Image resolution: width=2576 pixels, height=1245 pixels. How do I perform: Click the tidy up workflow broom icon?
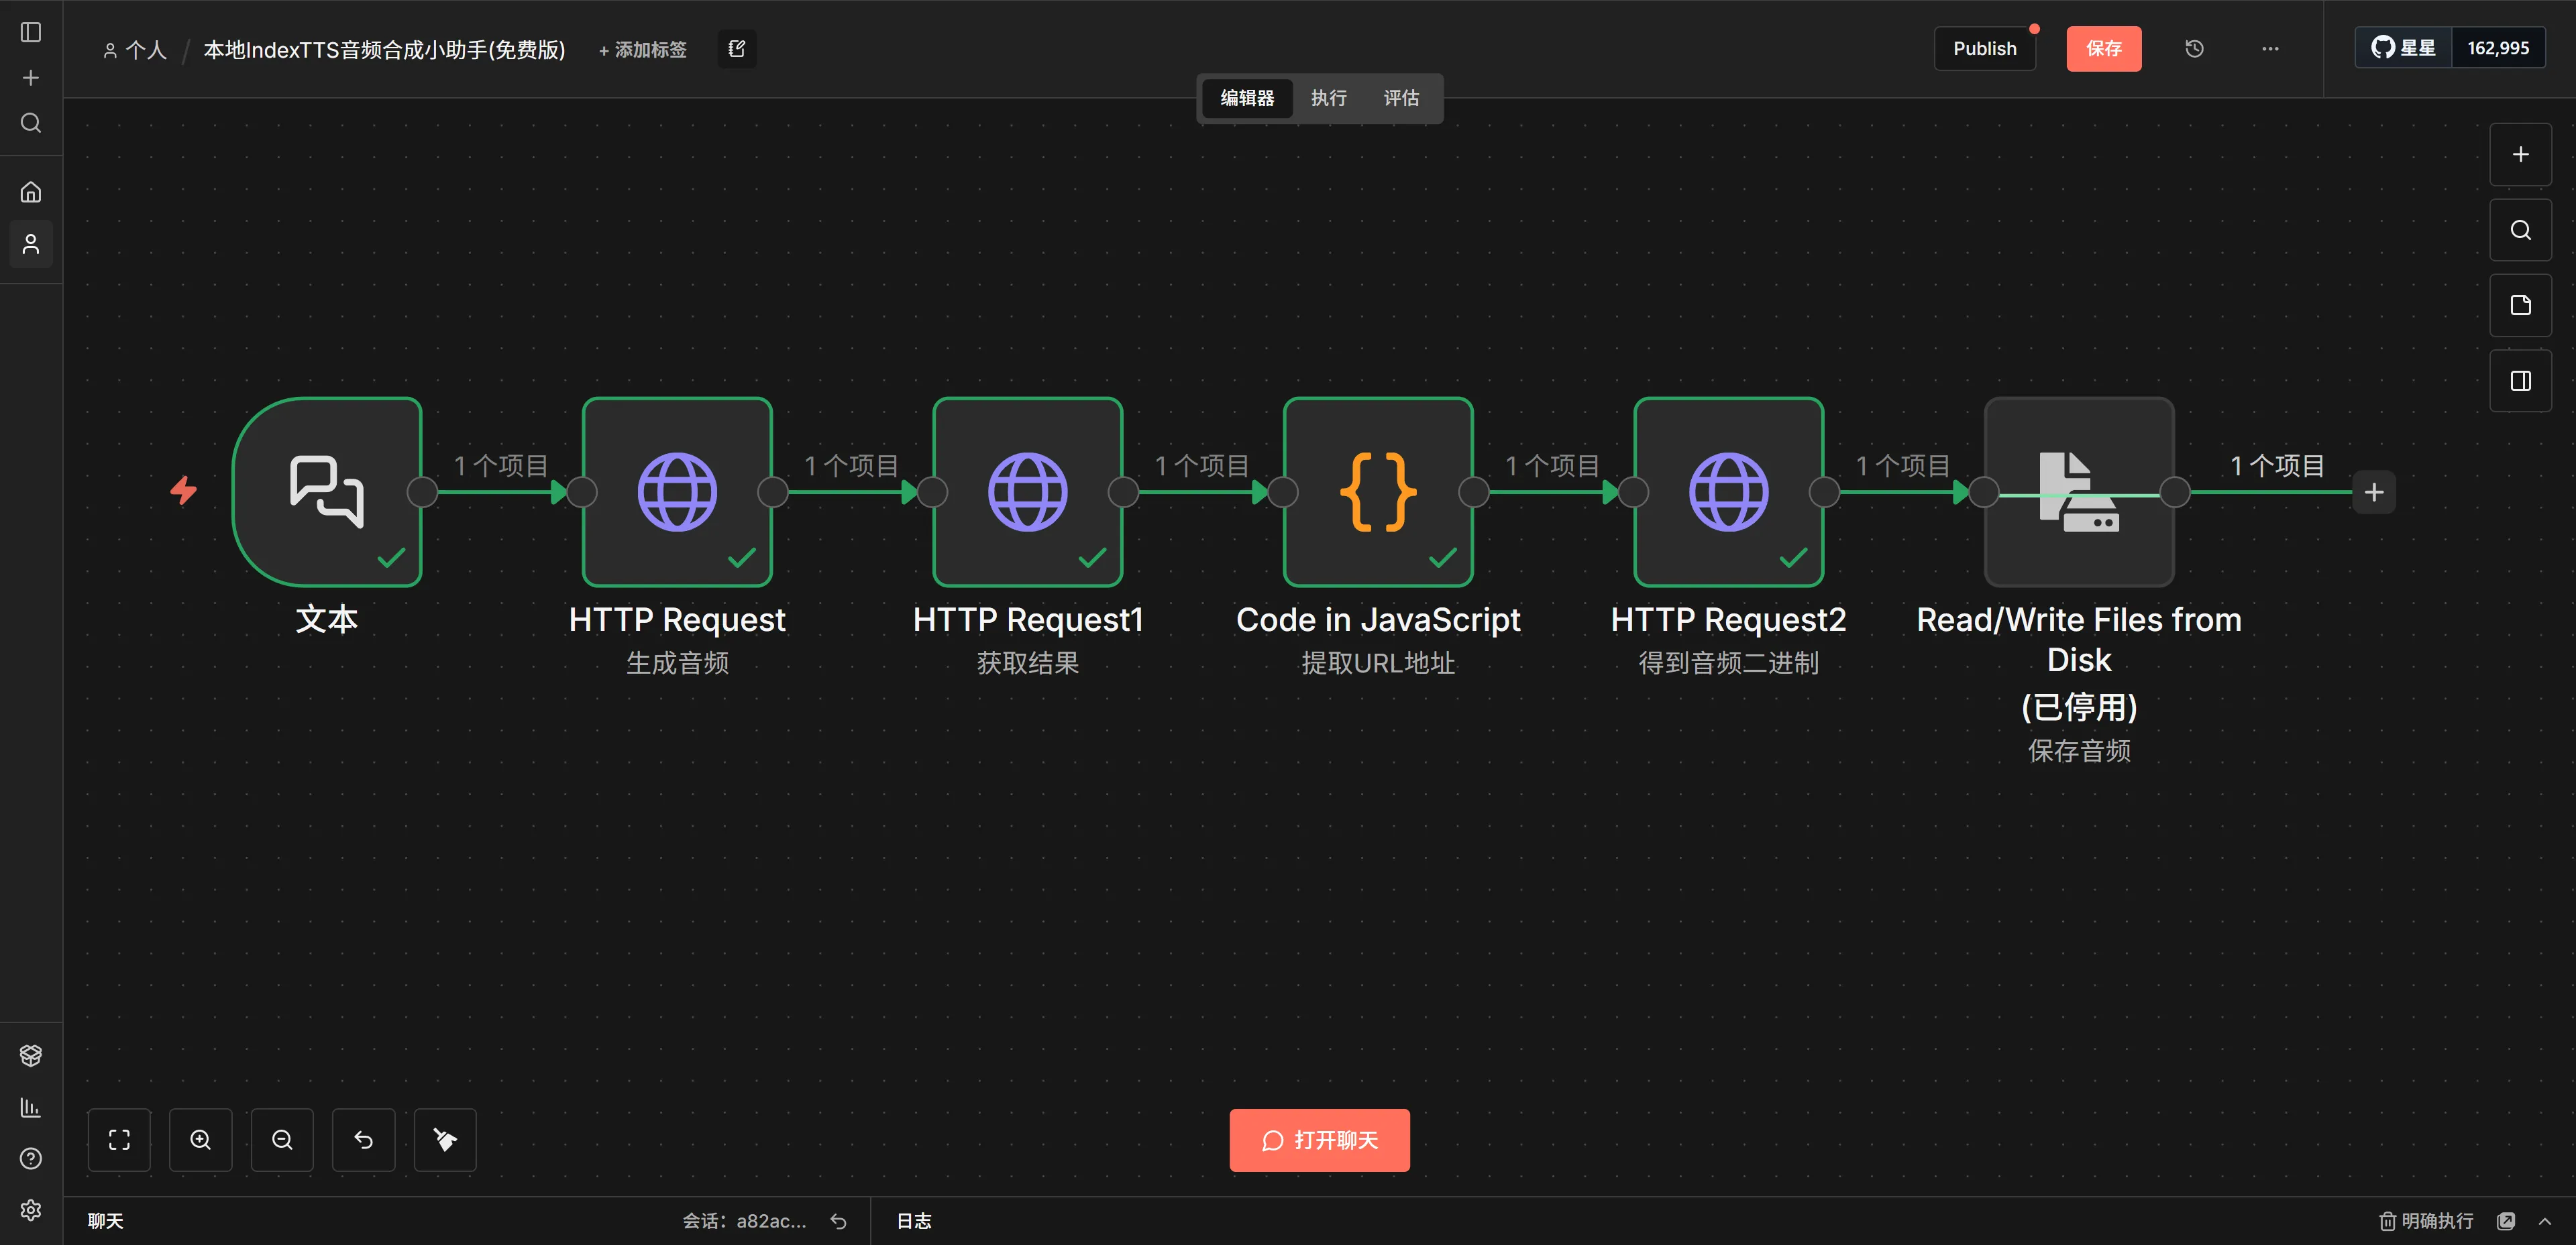click(445, 1139)
